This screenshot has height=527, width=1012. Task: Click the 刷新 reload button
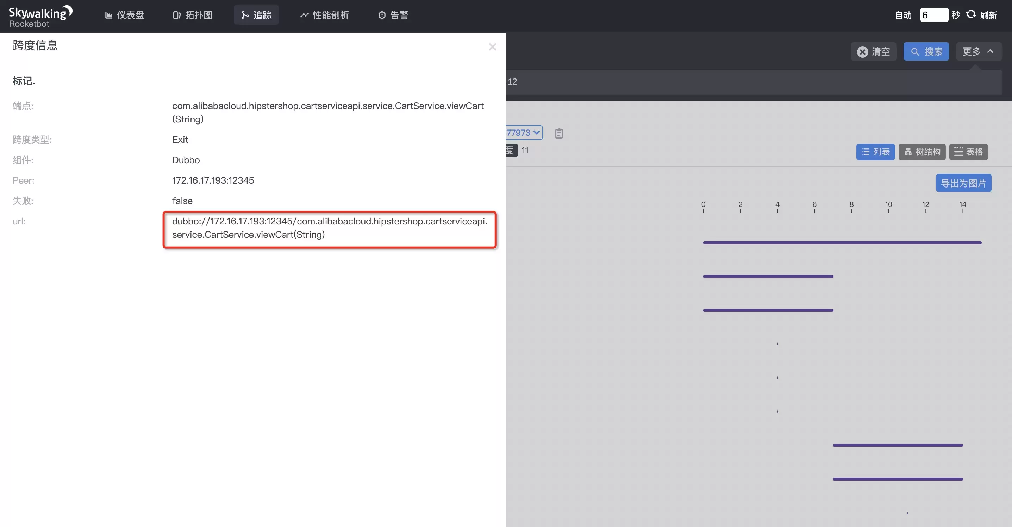click(982, 15)
